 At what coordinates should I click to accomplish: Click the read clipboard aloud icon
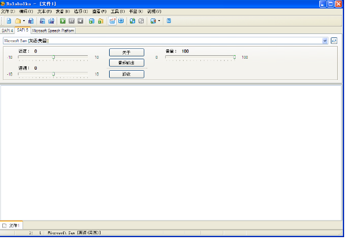(x=92, y=21)
